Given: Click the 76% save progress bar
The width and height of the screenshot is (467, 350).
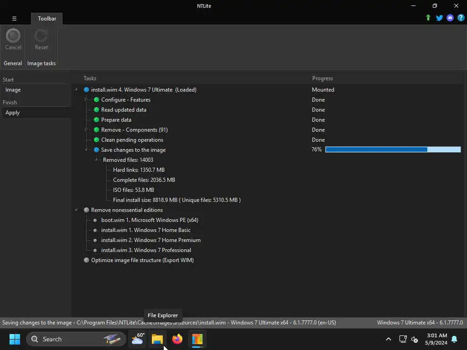Looking at the screenshot, I should tap(393, 149).
